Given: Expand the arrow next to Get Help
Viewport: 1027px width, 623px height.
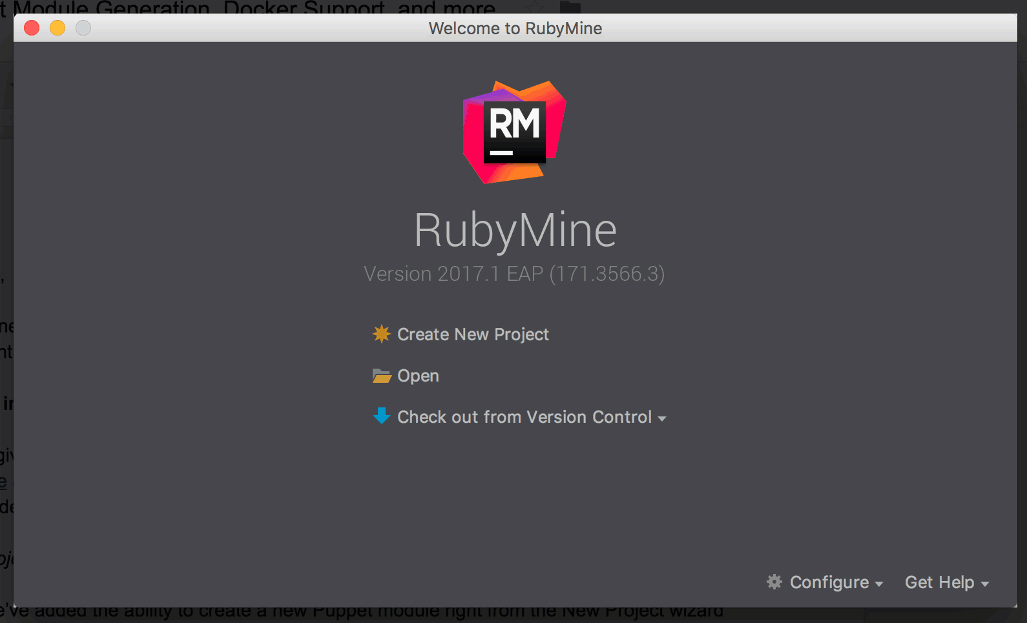Looking at the screenshot, I should (x=985, y=584).
